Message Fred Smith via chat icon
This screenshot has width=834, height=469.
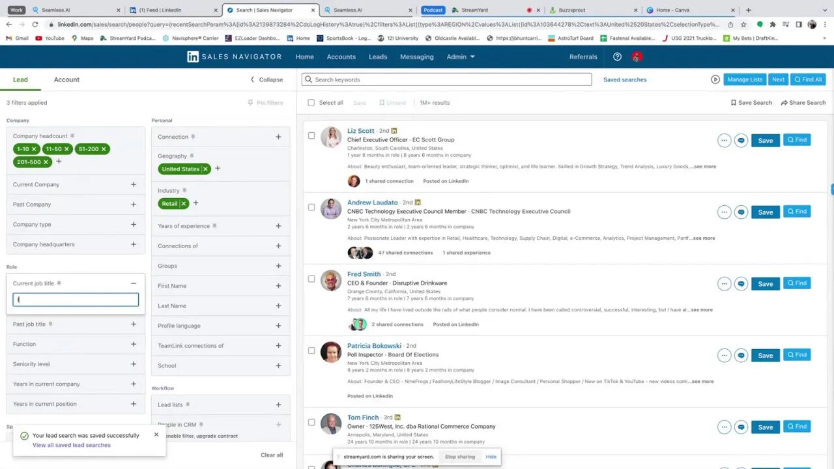(741, 283)
